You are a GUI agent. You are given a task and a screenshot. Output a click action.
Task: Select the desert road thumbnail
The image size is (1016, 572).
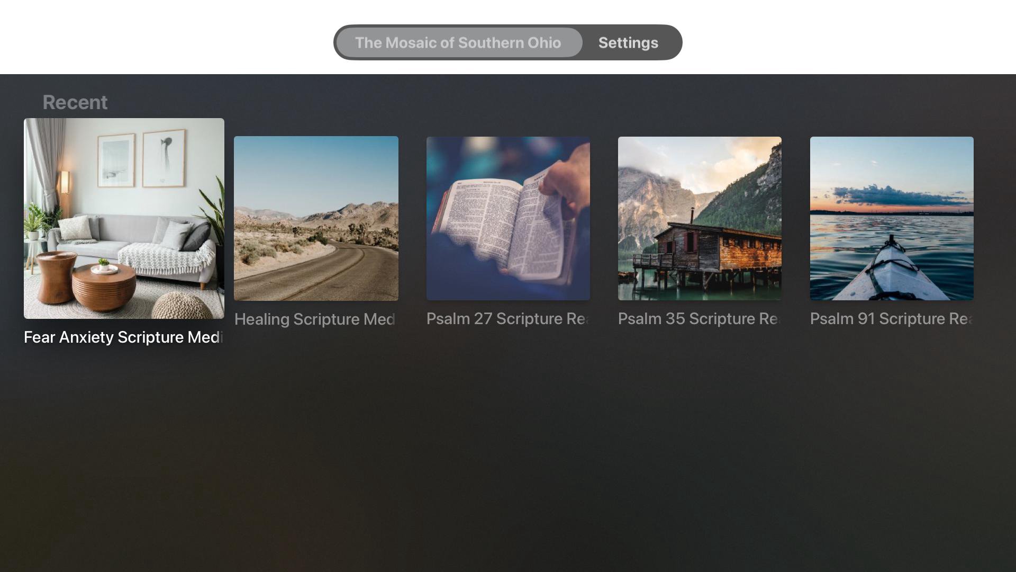tap(316, 218)
